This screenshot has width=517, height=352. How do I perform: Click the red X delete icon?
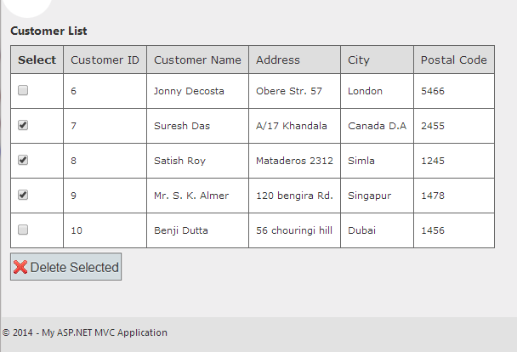(20, 267)
